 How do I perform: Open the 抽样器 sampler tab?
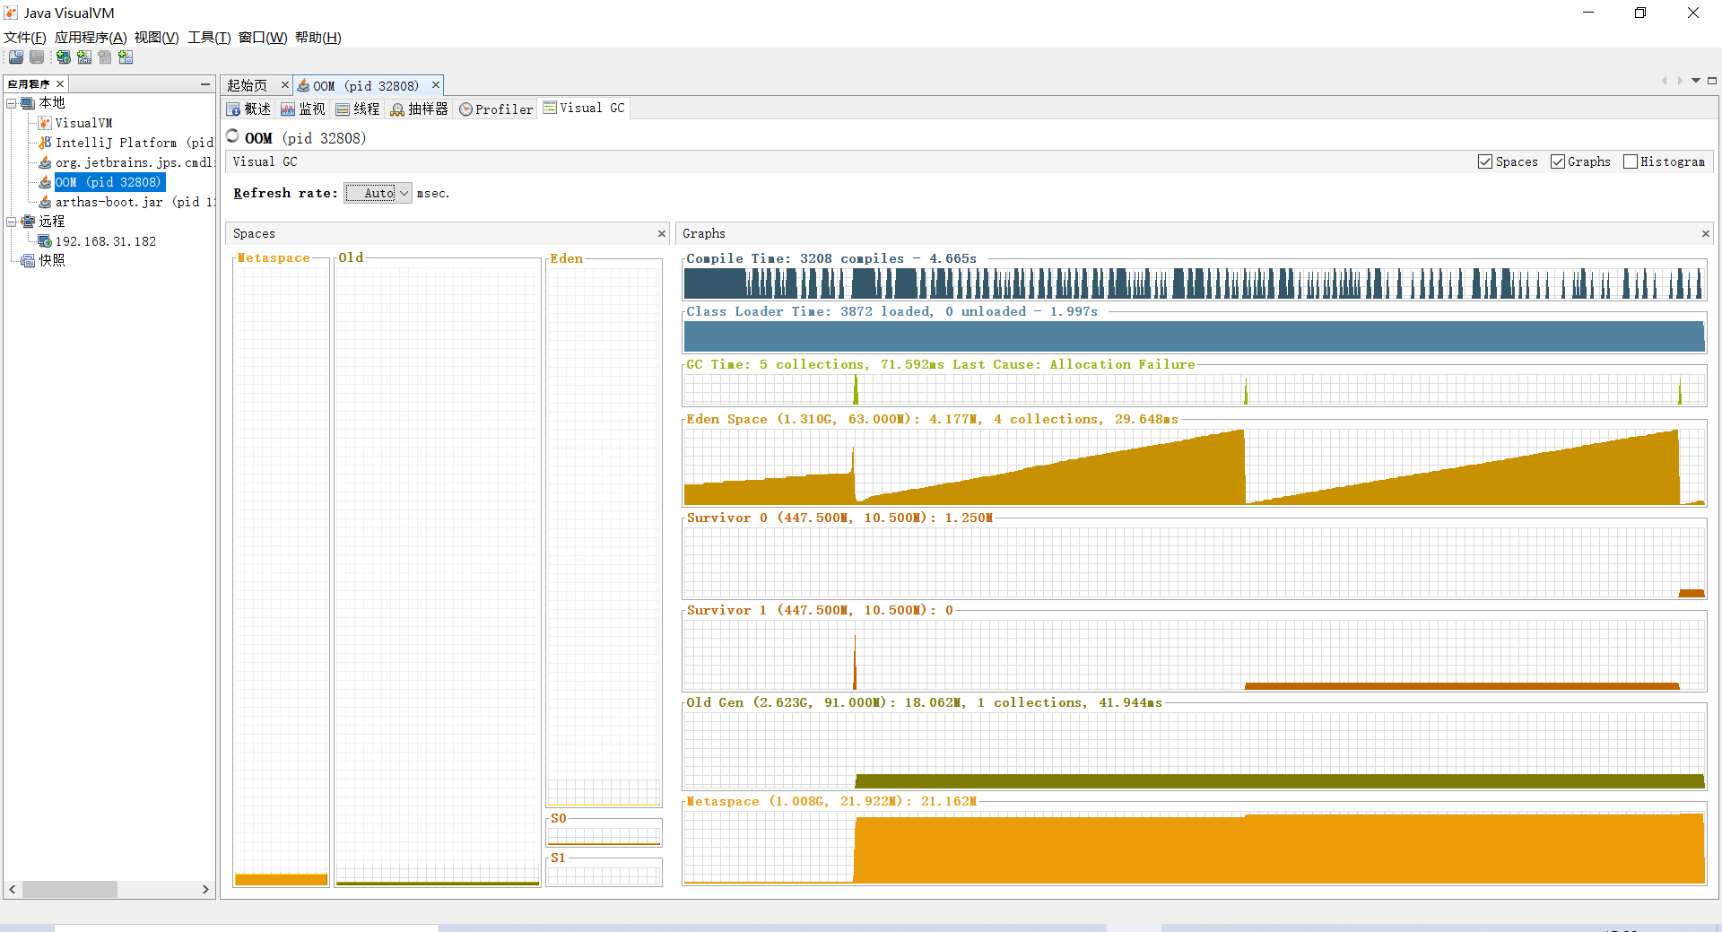(420, 109)
